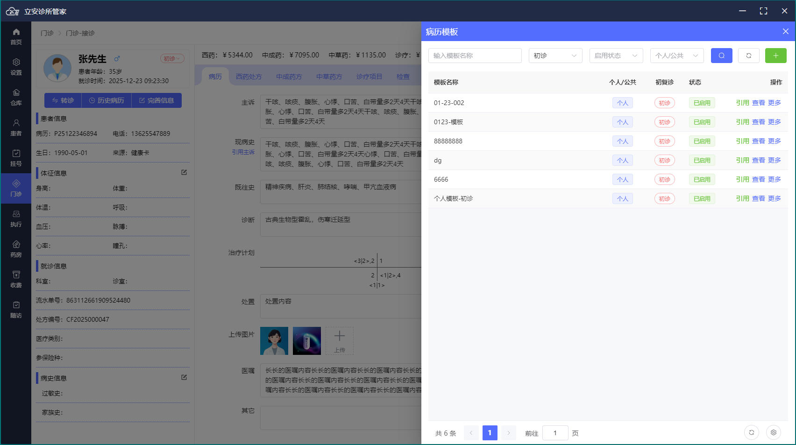Open 收费 billing sidebar item

(16, 279)
